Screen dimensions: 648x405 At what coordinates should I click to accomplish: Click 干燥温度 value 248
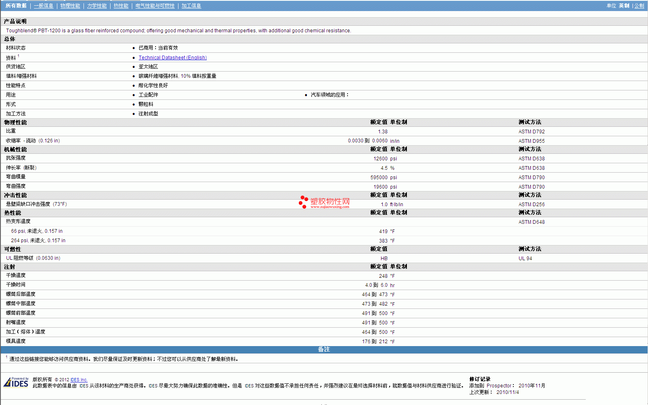383,276
